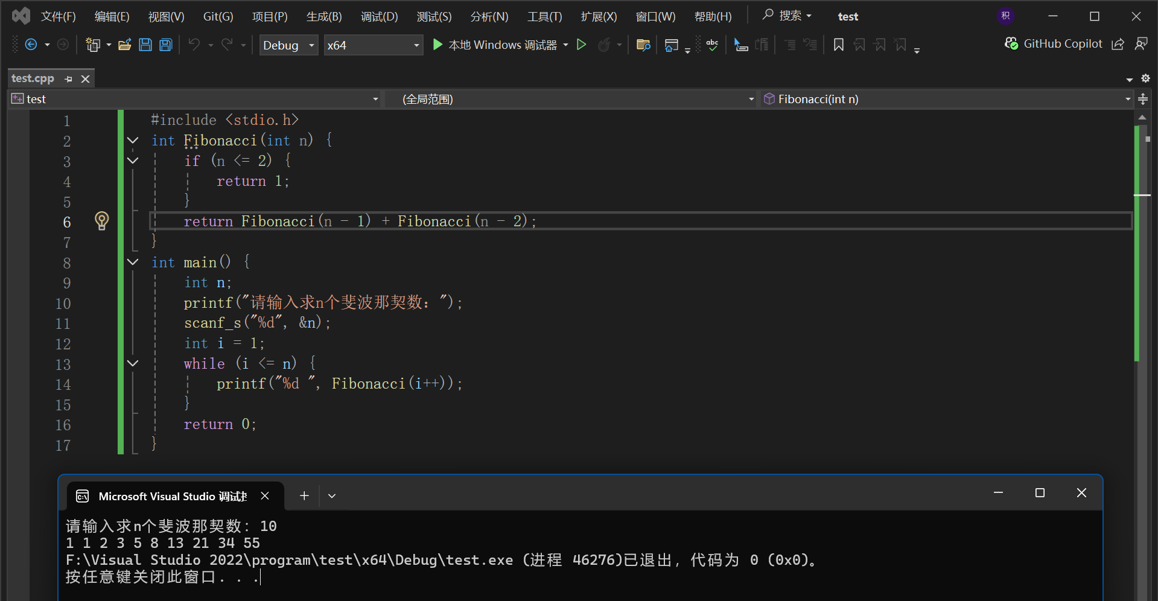The image size is (1158, 601).
Task: Click the 'scanf_s' code line
Action: coord(258,323)
